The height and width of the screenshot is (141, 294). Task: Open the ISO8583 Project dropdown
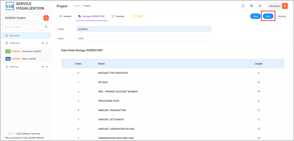coord(21,18)
